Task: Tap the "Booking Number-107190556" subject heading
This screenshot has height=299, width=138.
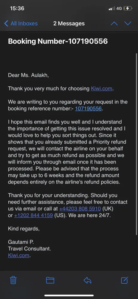Action: (x=58, y=41)
